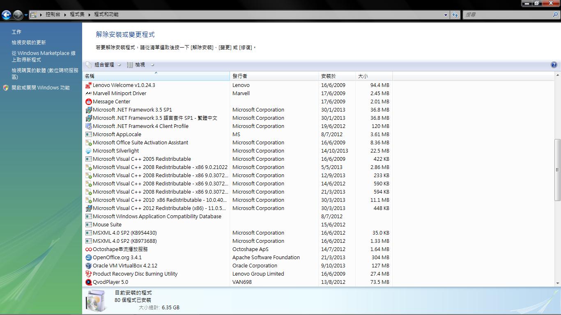Click the Oracle VM VirtualBox icon
Image resolution: width=561 pixels, height=315 pixels.
tap(88, 266)
